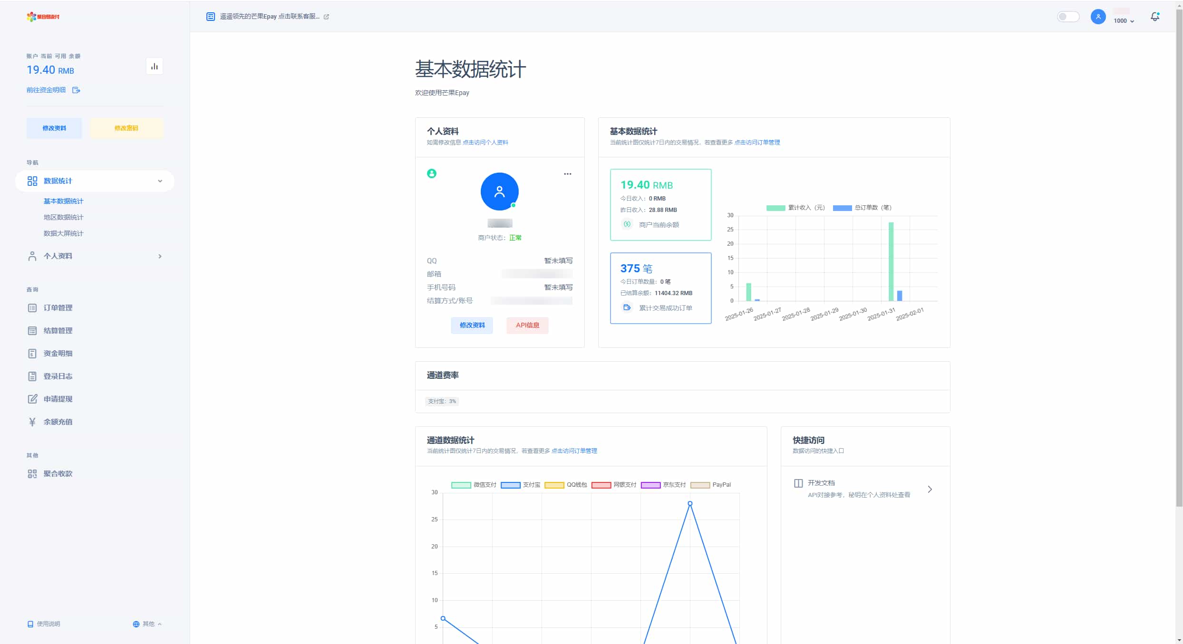Toggle the dark mode switch in header

[x=1068, y=17]
